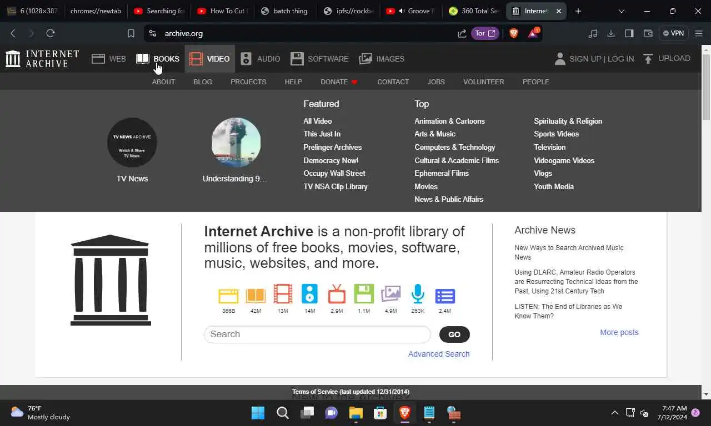
Task: Open the SOFTWARE section in navigation
Action: [319, 59]
